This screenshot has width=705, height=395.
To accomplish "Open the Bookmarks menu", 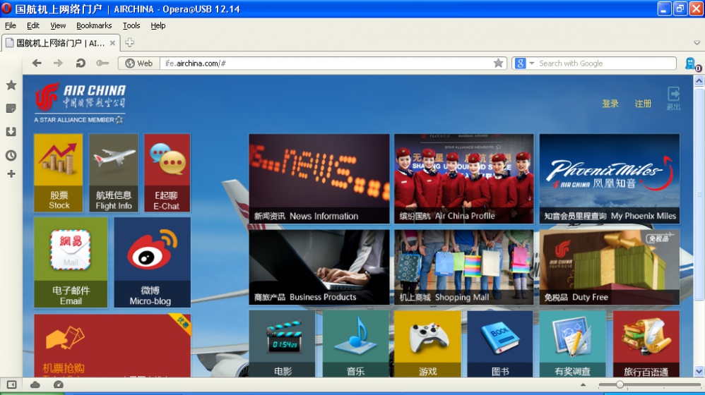I will (94, 25).
